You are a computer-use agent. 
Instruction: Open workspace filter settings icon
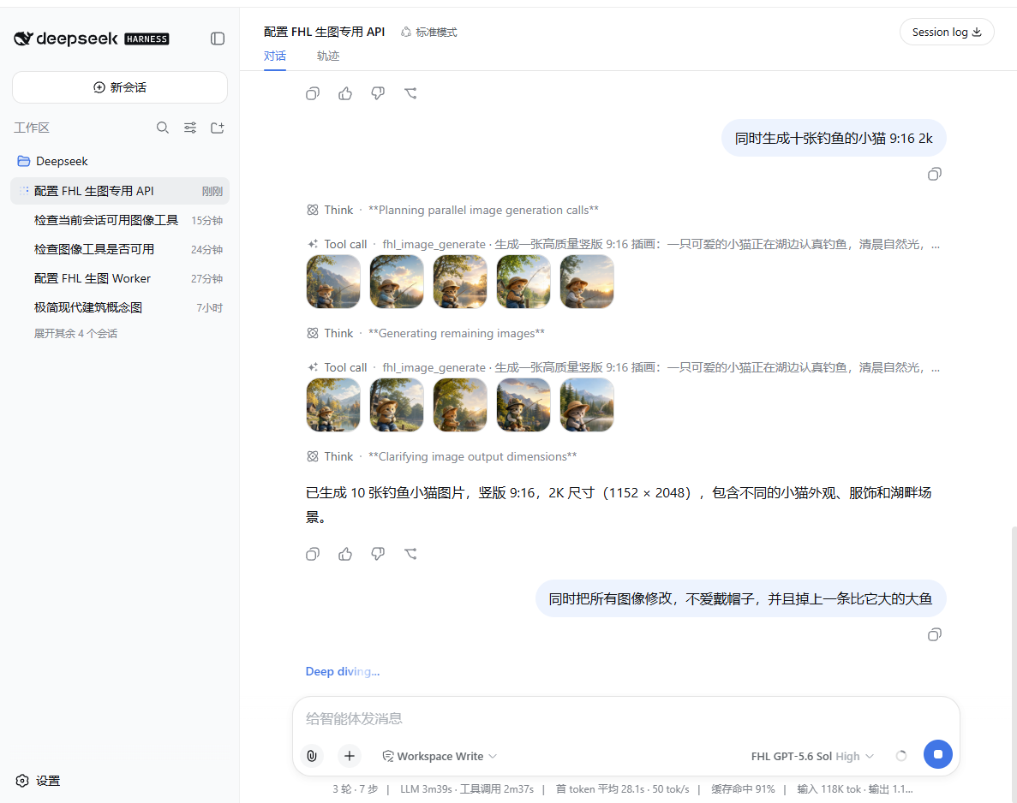[190, 128]
